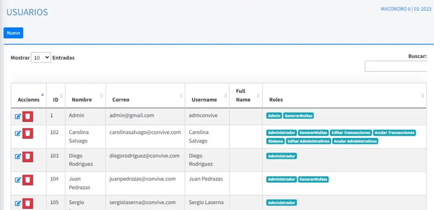This screenshot has height=210, width=434.
Task: Delete the Admin user with trash icon
Action: coord(28,116)
